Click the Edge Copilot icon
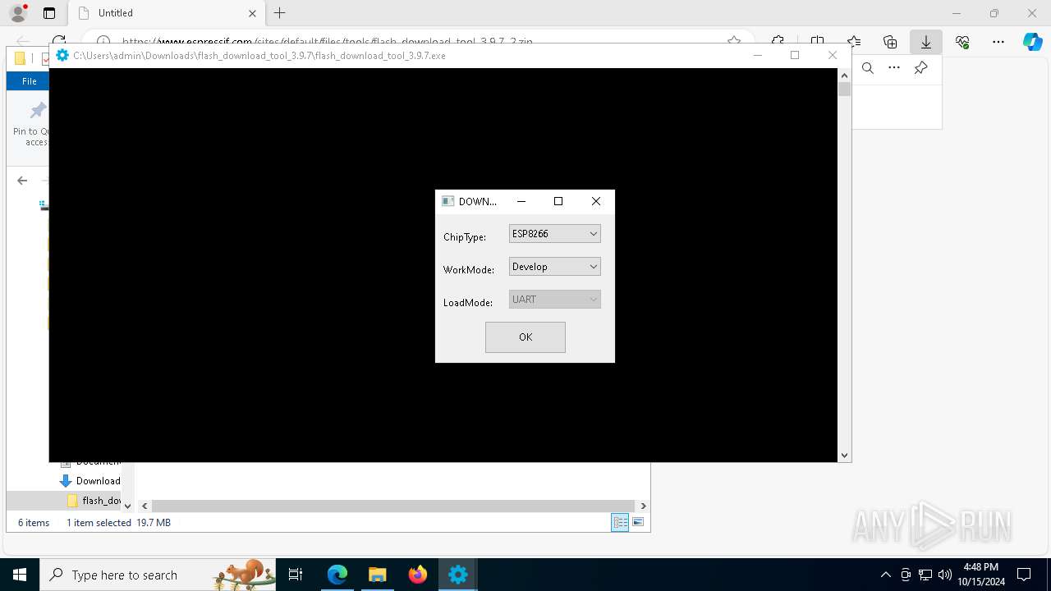Image resolution: width=1051 pixels, height=591 pixels. tap(1032, 42)
